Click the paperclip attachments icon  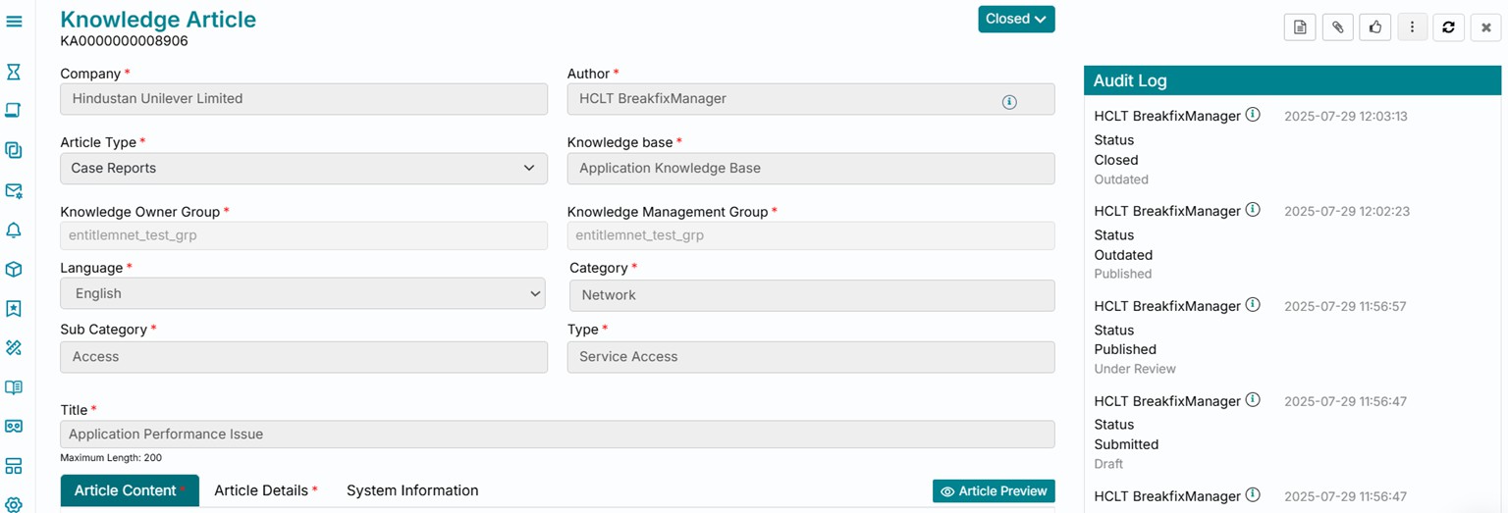[x=1337, y=27]
